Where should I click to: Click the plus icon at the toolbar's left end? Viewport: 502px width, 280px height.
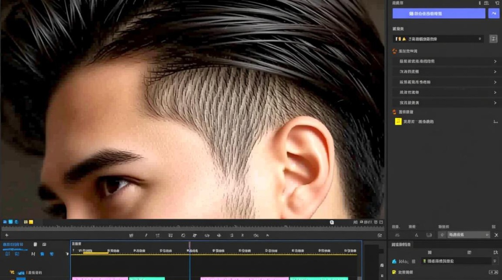[x=6, y=235]
